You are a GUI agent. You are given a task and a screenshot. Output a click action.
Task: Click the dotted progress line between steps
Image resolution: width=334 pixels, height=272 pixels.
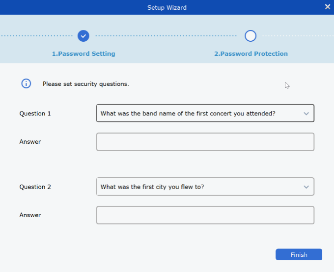(167, 36)
